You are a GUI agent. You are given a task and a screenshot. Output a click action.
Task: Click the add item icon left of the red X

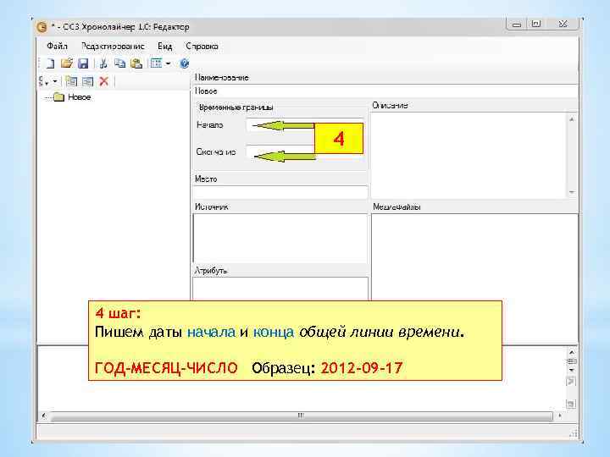(87, 81)
